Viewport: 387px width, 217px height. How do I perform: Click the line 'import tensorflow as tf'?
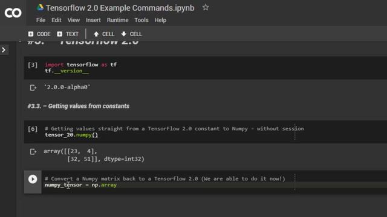pos(80,64)
